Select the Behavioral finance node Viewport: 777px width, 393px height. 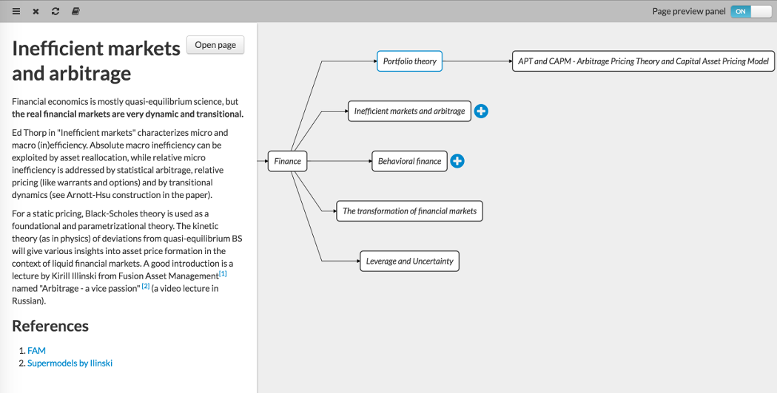click(x=409, y=161)
